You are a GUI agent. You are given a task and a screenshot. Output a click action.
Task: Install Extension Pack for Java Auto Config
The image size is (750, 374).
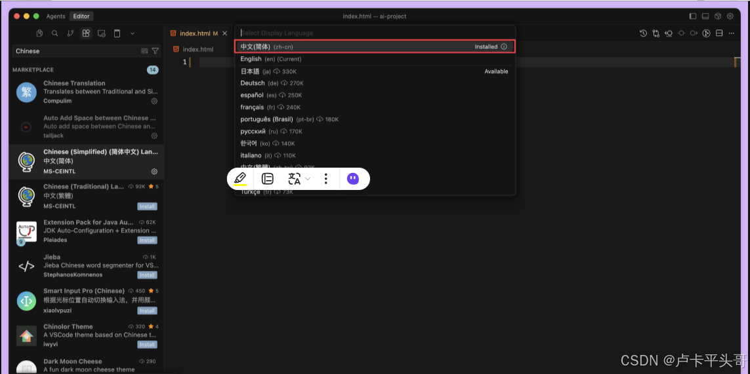tap(147, 240)
